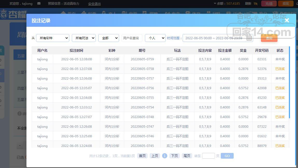Go to first page with 首页
Screen dimensions: 298x168
pos(142,156)
